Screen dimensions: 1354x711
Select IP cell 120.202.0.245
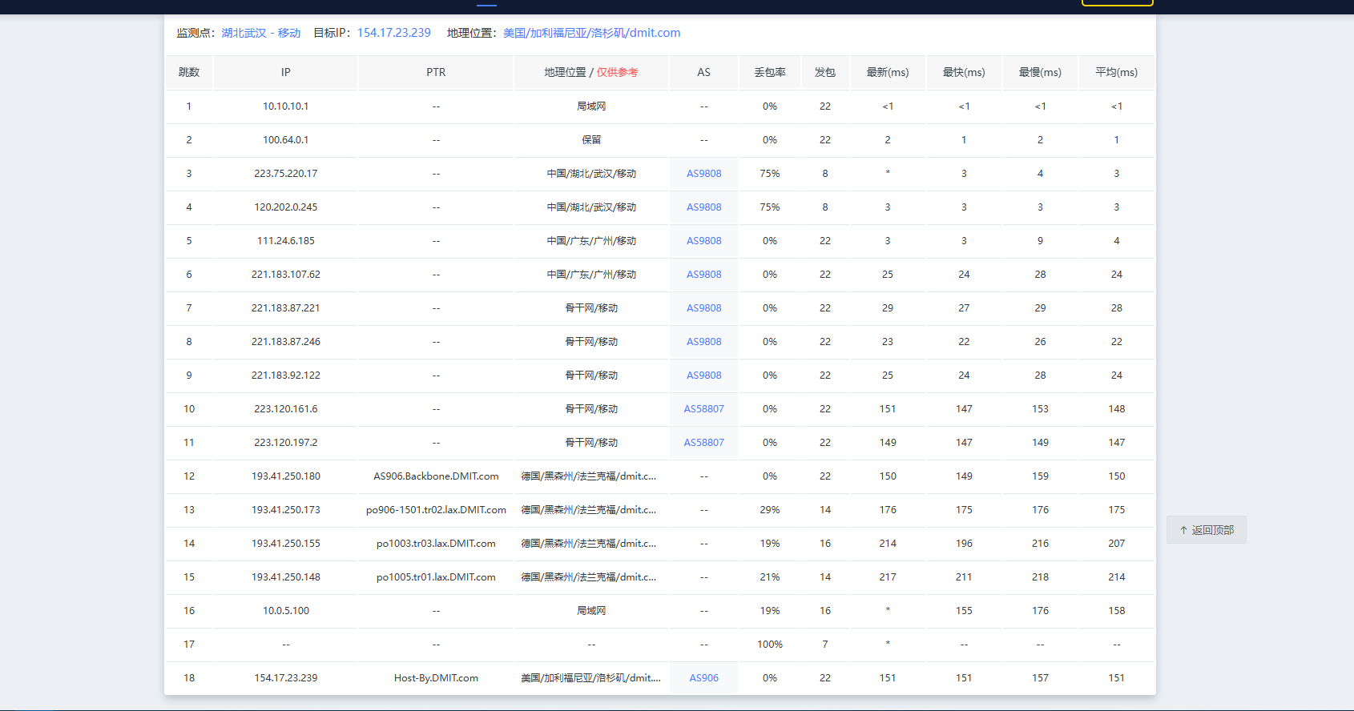pos(286,207)
